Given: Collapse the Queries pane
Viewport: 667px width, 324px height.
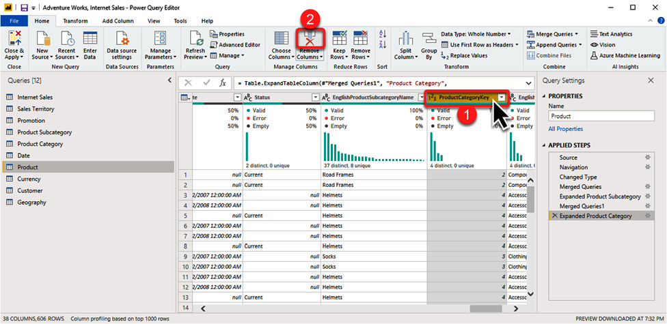Looking at the screenshot, I should [169, 80].
